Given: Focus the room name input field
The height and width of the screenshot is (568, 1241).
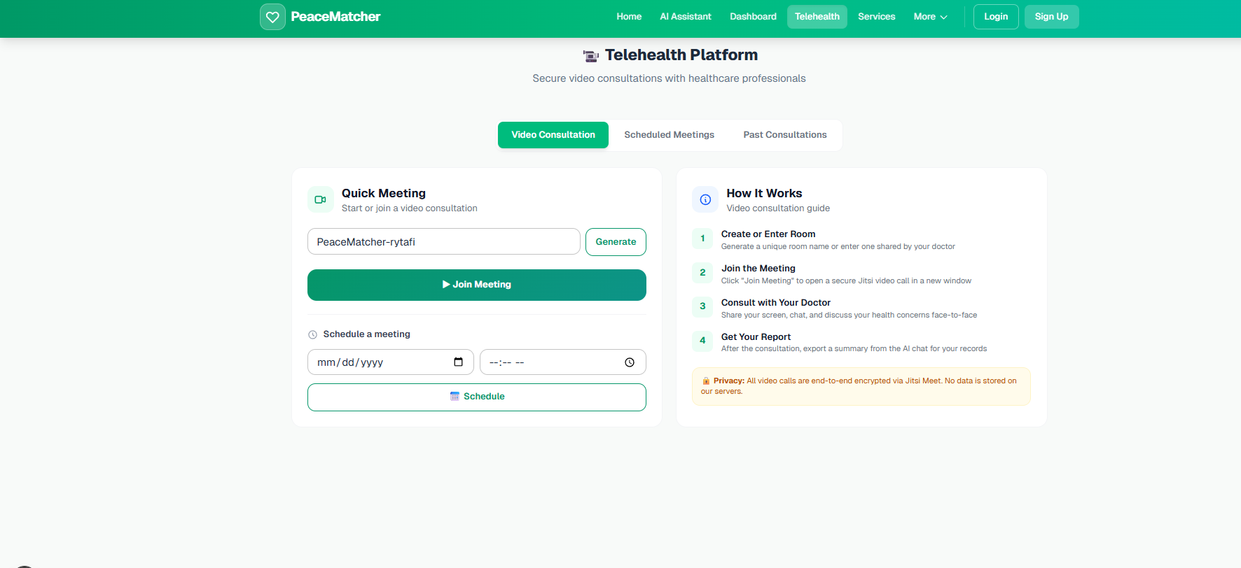Looking at the screenshot, I should coord(443,242).
